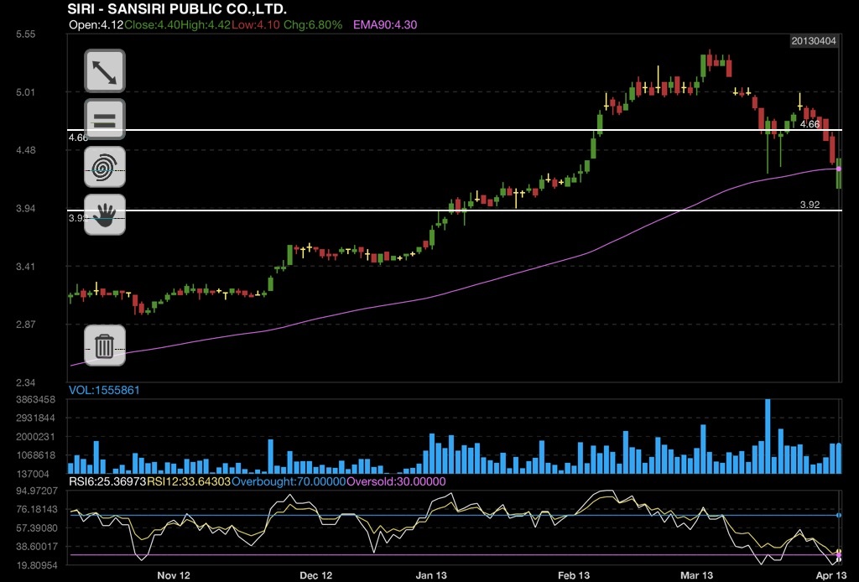Click the Apr 13 date axis label

click(x=831, y=575)
